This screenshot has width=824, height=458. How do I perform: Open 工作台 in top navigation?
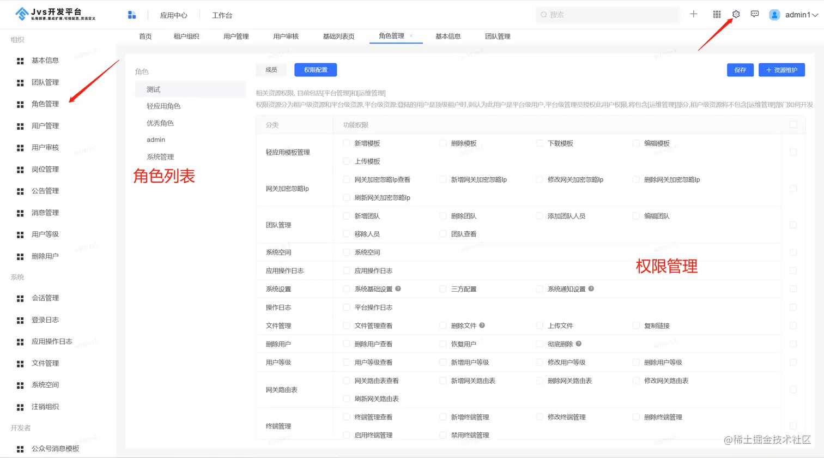point(222,15)
